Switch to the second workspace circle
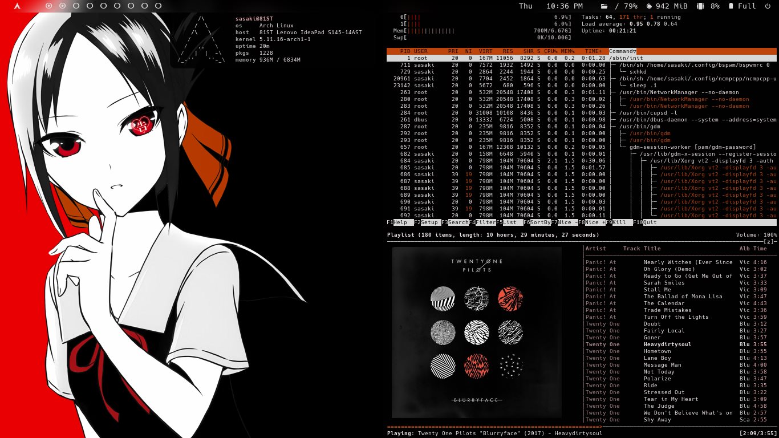The height and width of the screenshot is (438, 779). [62, 6]
